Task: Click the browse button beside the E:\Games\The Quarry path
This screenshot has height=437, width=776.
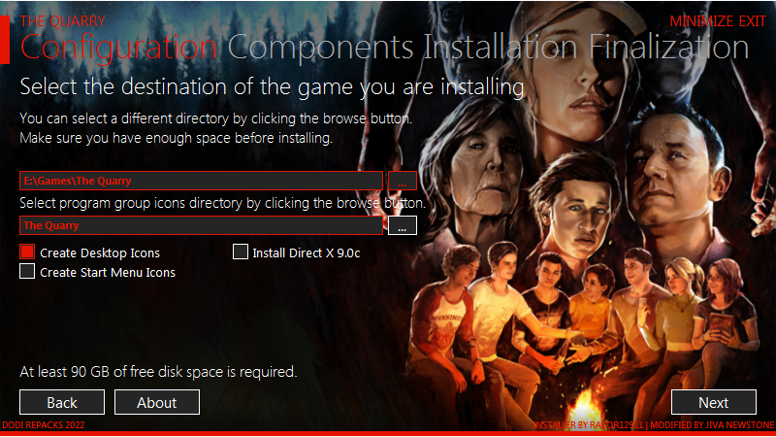Action: (402, 182)
